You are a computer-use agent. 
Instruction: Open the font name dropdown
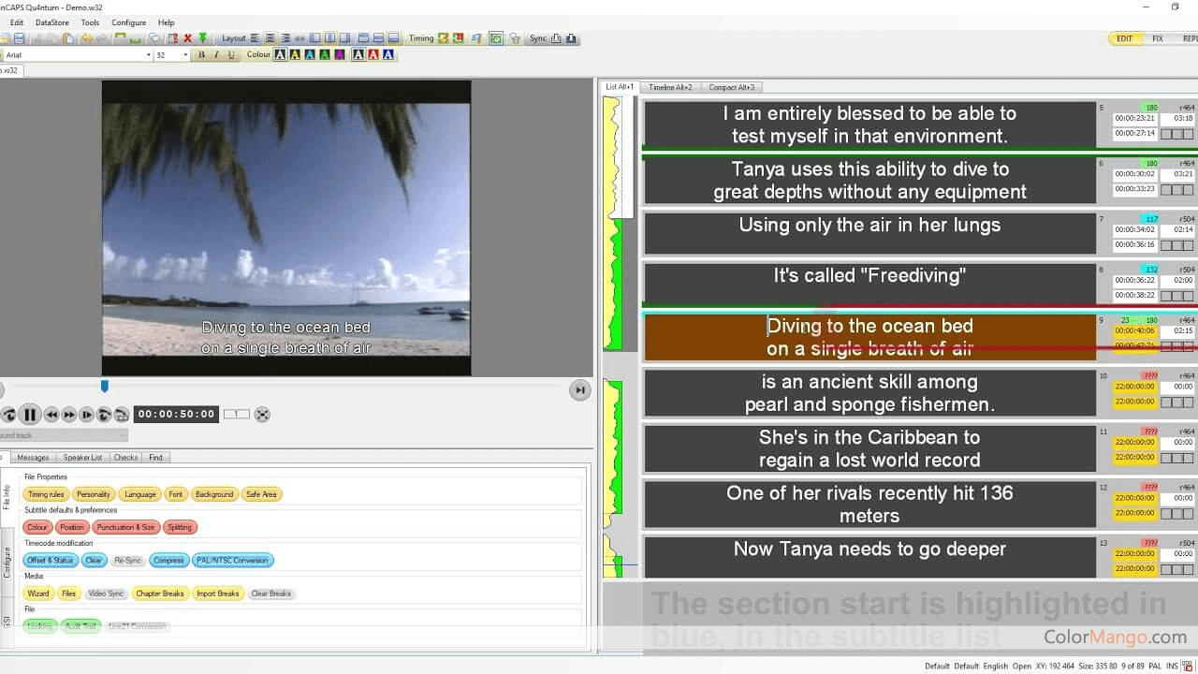[150, 54]
